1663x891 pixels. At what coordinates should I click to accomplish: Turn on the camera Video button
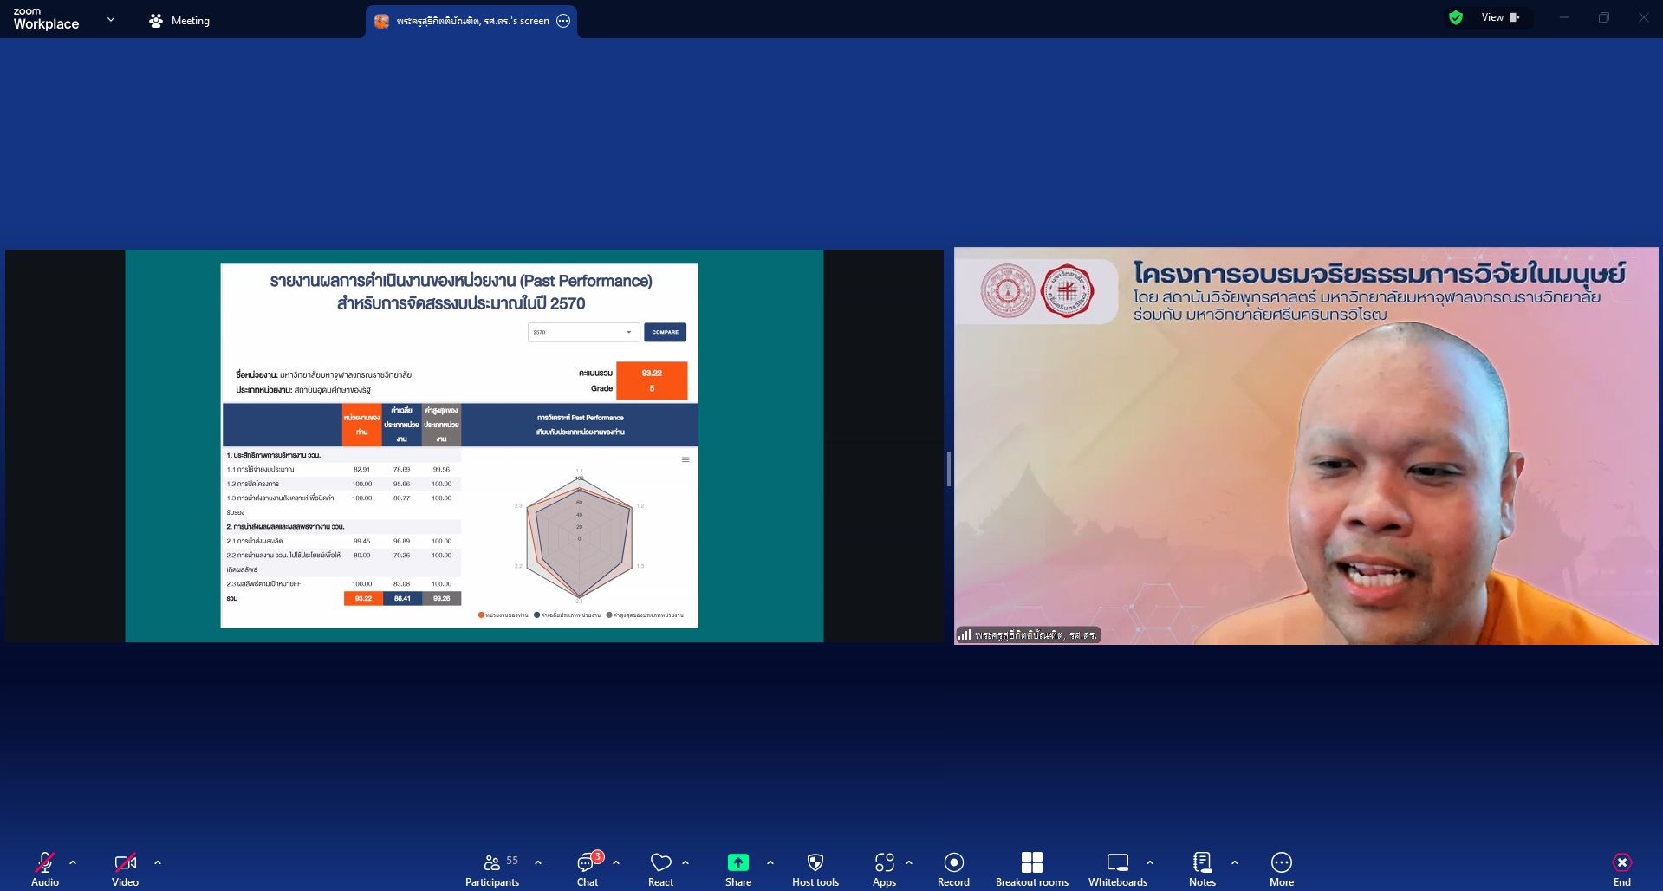[x=125, y=868]
